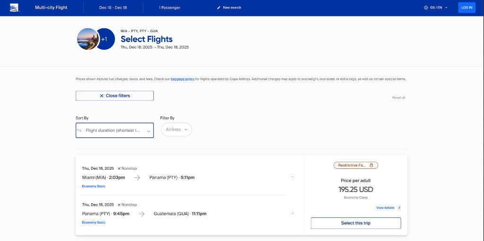Click the arrow between Panama and Guatemala
The image size is (484, 241).
coord(141,214)
